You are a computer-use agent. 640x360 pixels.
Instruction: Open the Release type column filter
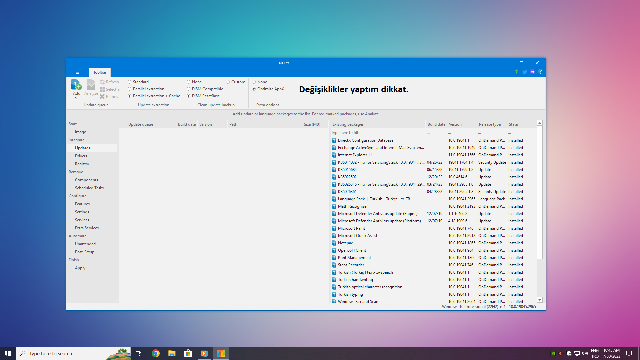pos(479,133)
